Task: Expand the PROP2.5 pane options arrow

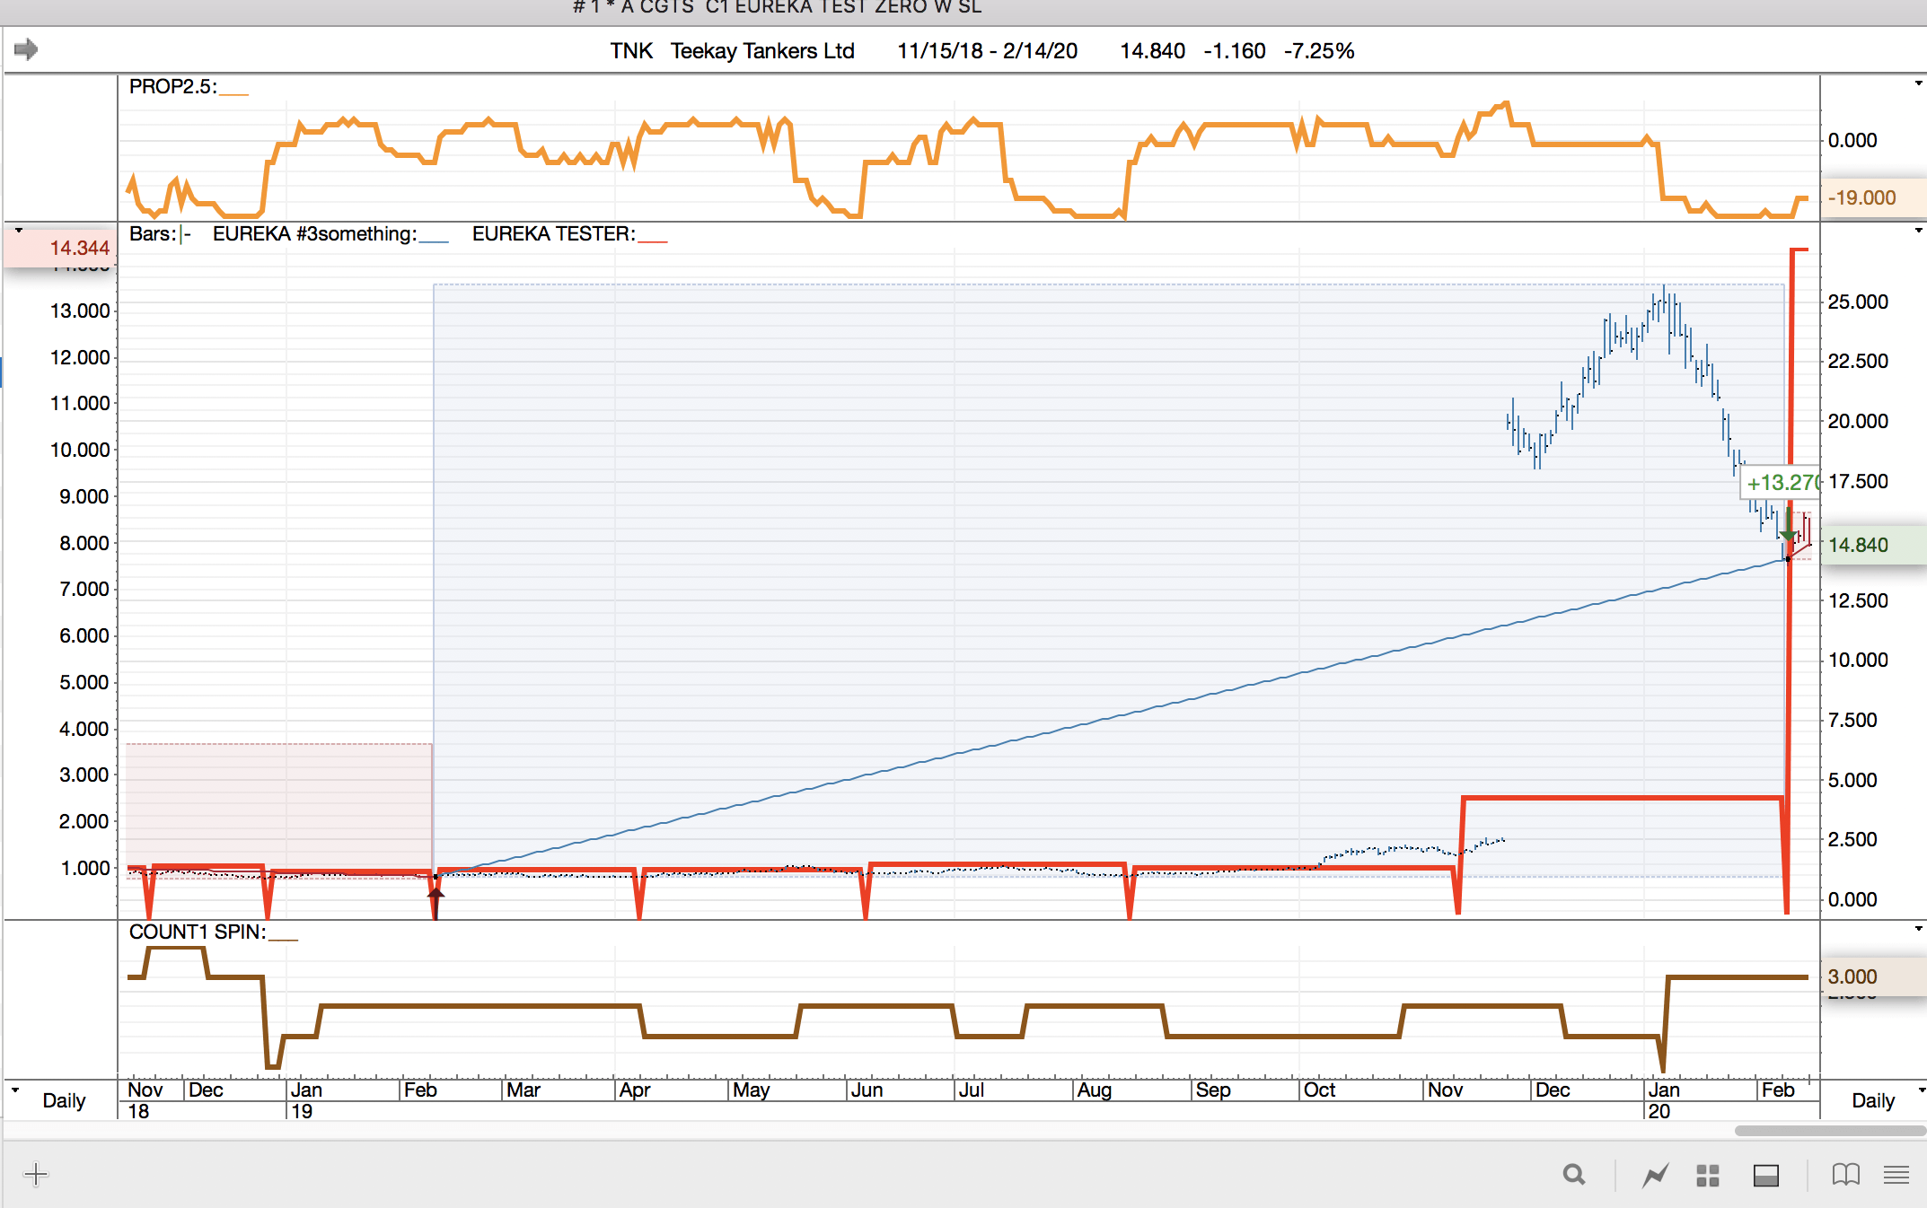Action: point(1918,83)
